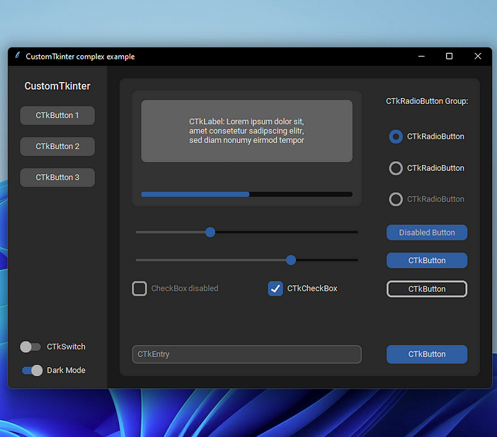Click the lower slider's blue handle
This screenshot has height=437, width=497.
(291, 260)
